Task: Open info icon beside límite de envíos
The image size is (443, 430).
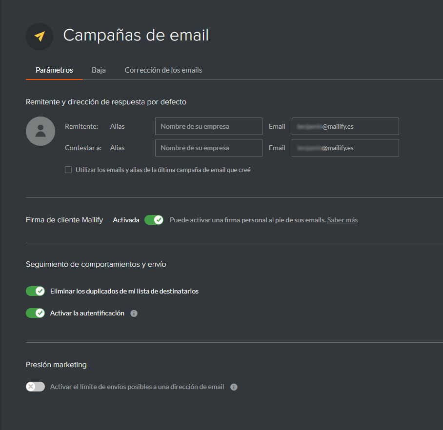Action: point(234,387)
